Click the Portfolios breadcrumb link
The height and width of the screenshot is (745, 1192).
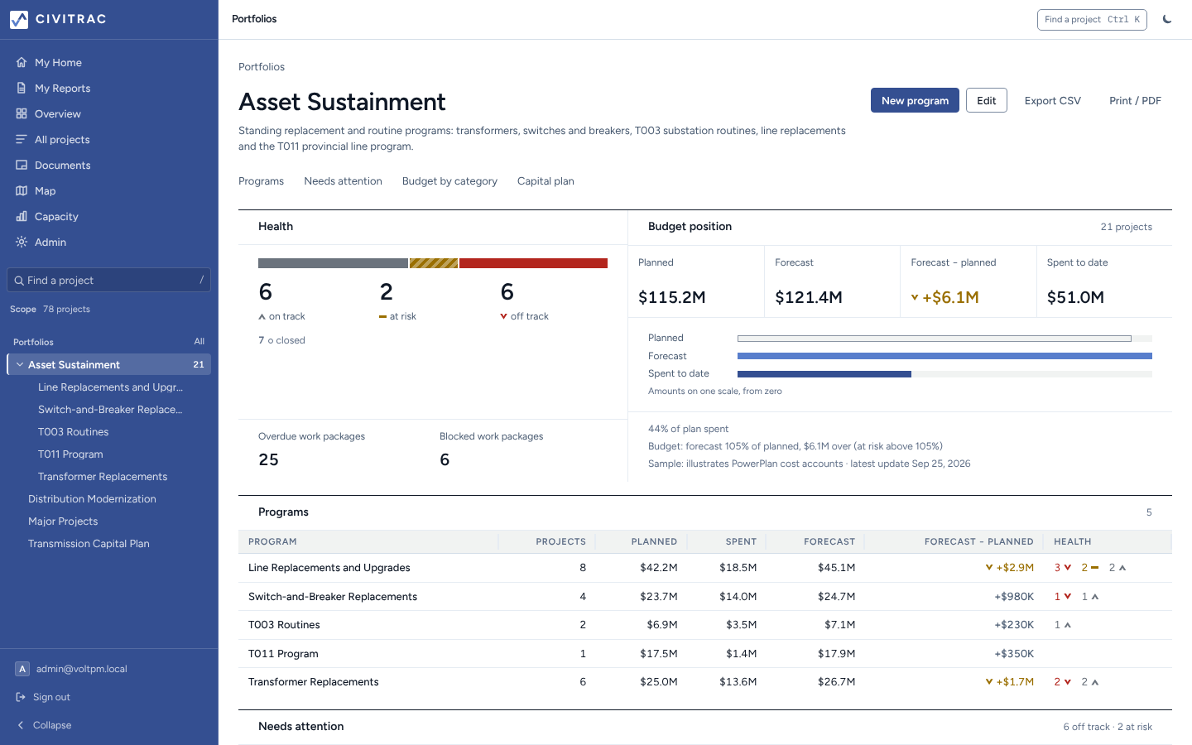[x=262, y=67]
